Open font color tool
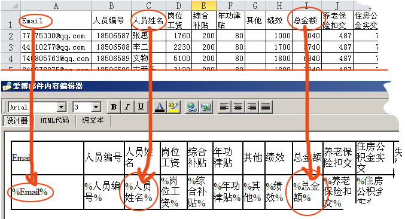405x219 pixels. coord(160,107)
